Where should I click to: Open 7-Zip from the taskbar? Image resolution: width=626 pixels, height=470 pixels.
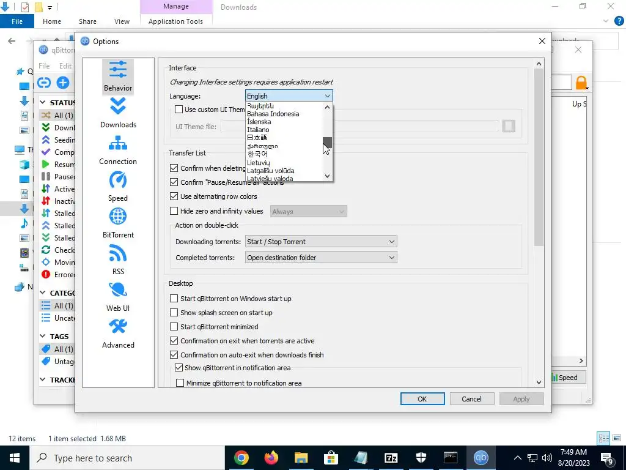(x=391, y=458)
